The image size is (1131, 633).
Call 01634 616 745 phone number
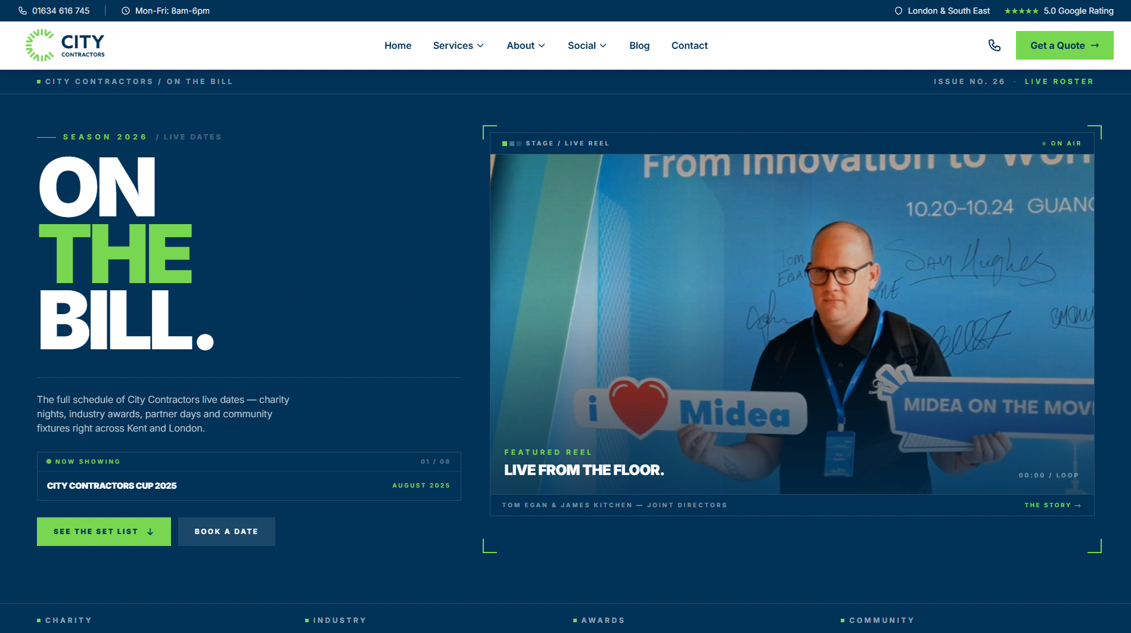pos(61,11)
